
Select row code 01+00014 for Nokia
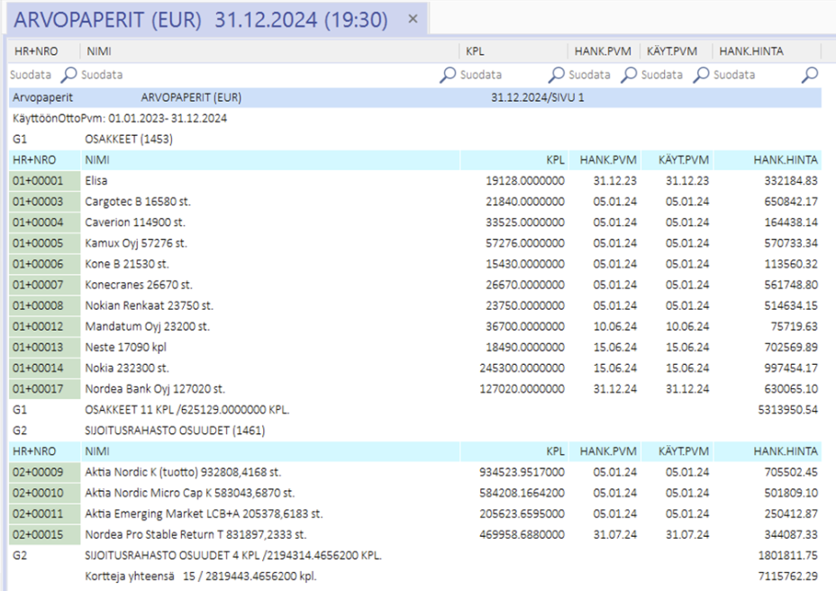click(44, 368)
